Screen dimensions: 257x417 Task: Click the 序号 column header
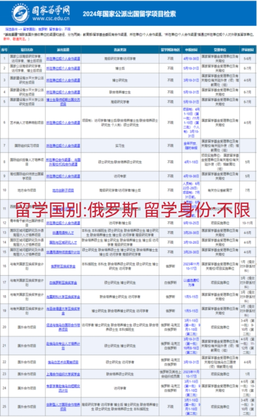tap(4, 50)
